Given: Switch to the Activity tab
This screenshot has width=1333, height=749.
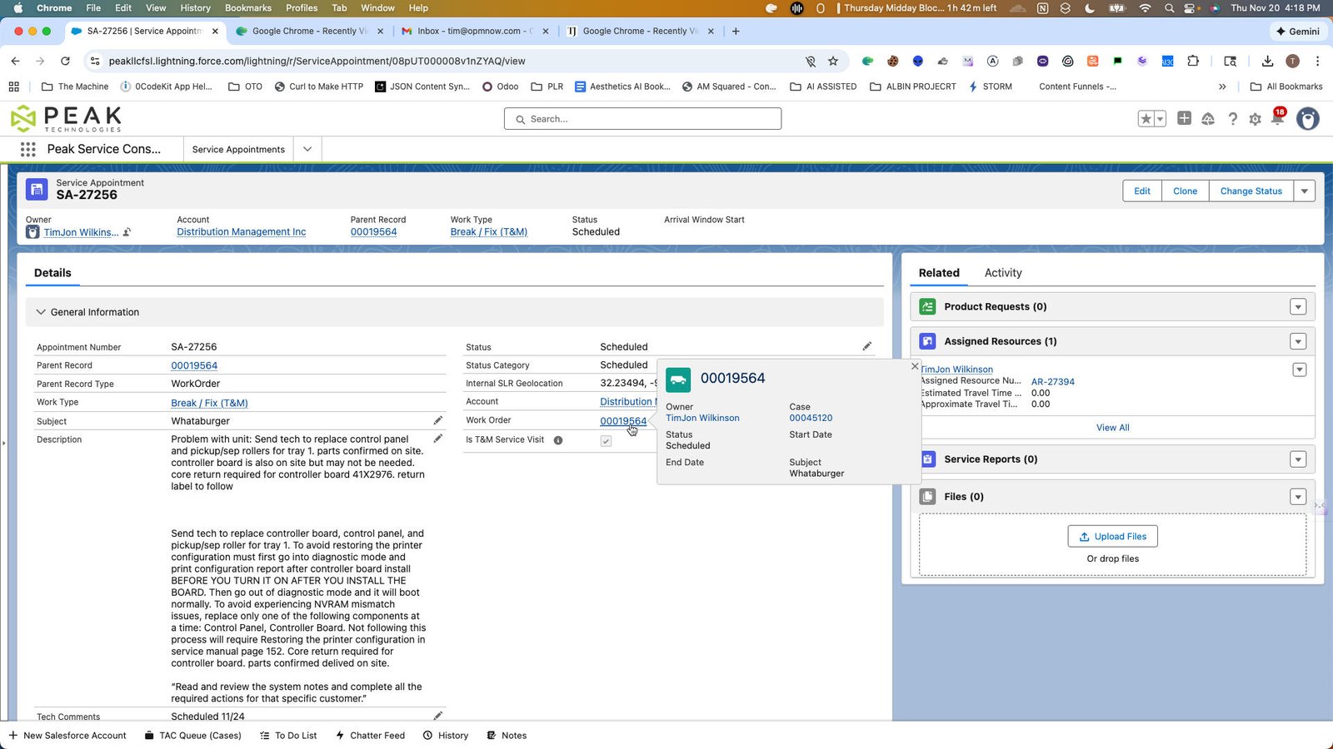Looking at the screenshot, I should 1003,273.
